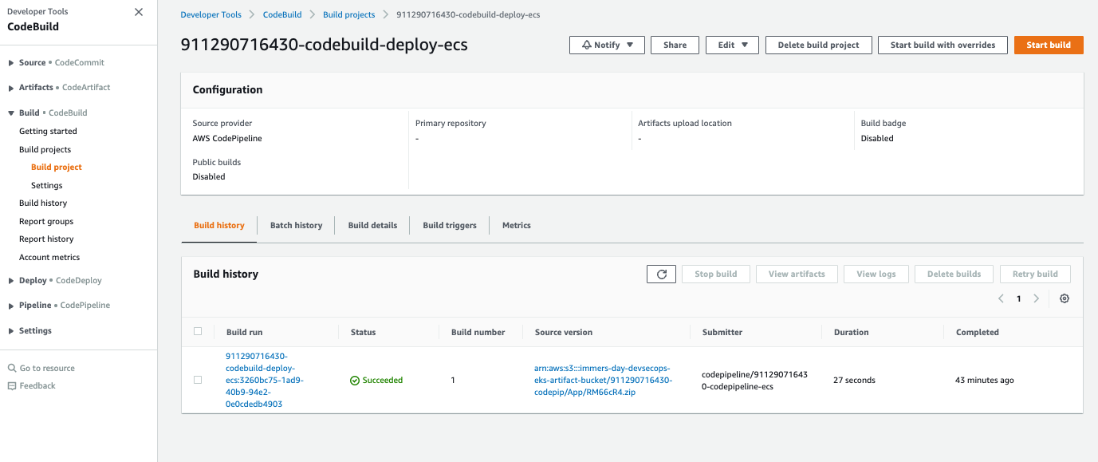Expand the Pipeline CodePipeline section
1098x462 pixels.
tap(11, 305)
